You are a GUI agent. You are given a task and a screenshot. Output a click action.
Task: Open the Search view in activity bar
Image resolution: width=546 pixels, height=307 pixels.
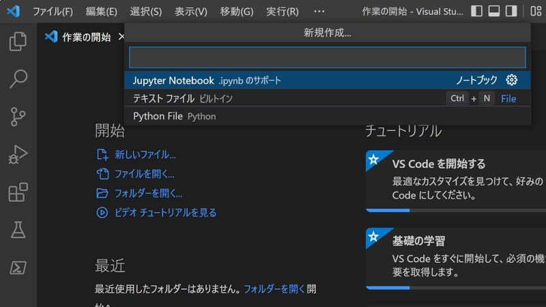(x=18, y=79)
